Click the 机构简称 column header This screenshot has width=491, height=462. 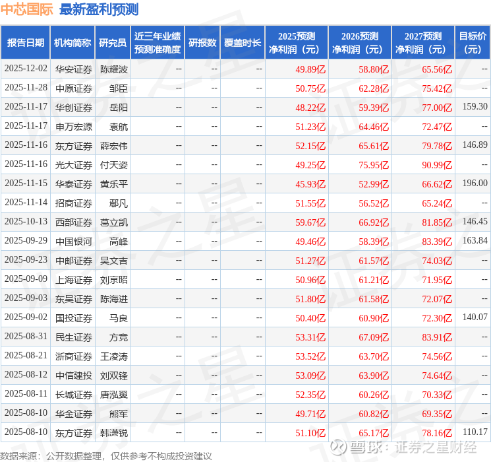point(72,43)
